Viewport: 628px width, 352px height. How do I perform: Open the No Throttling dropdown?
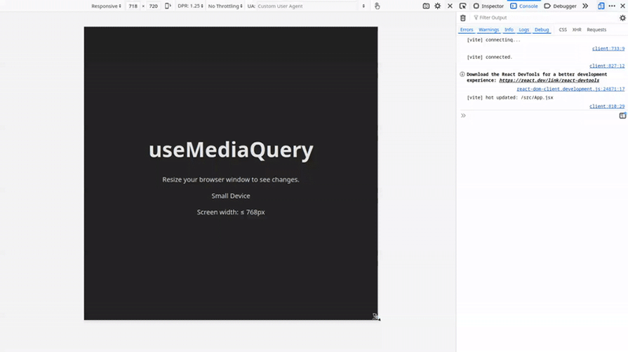(225, 6)
